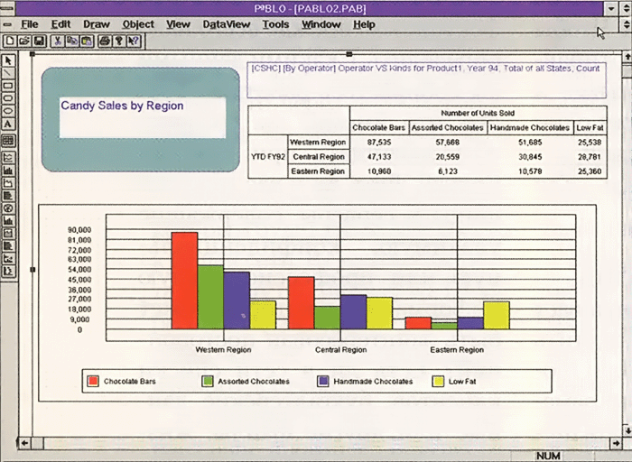Open the Tools menu
Viewport: 632px width, 462px height.
(x=275, y=24)
